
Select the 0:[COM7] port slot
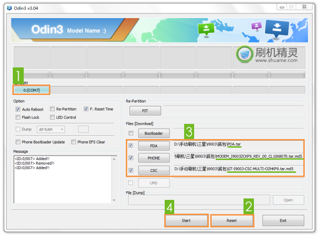(31, 90)
